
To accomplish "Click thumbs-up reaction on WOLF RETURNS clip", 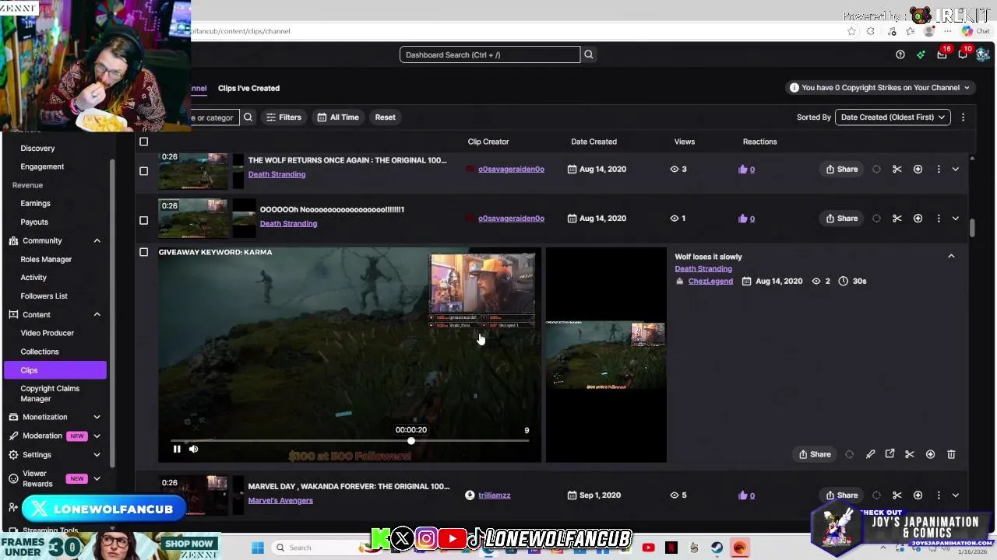I will pos(743,170).
